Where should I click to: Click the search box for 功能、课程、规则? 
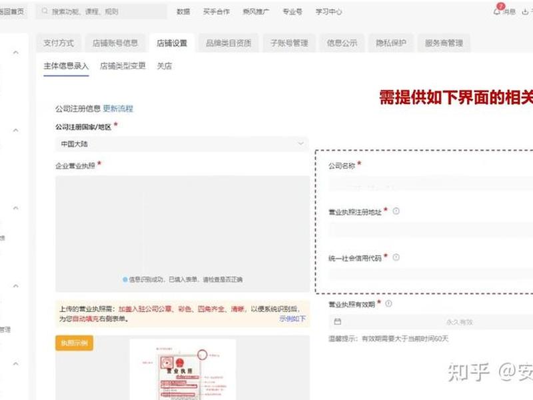(101, 11)
